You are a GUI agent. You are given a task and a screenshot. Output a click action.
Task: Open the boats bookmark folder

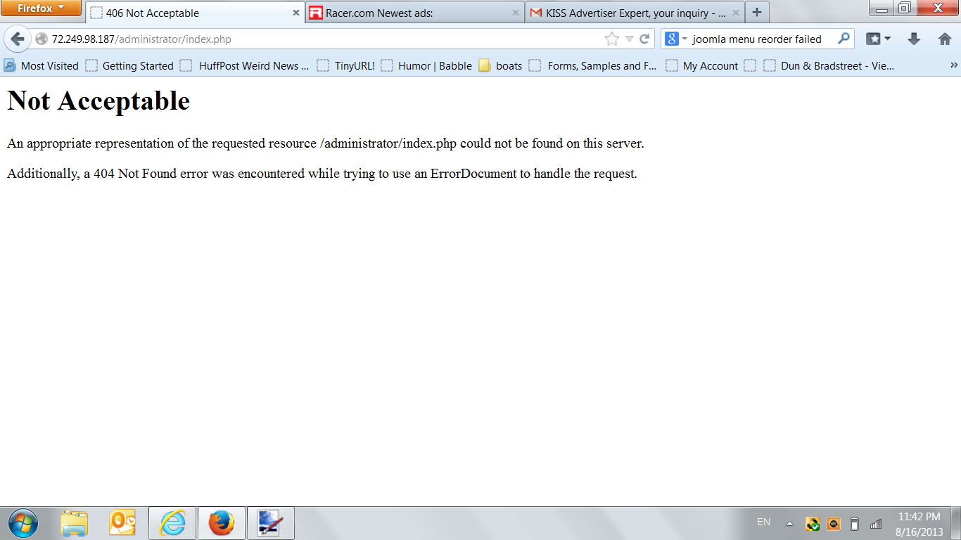[501, 66]
